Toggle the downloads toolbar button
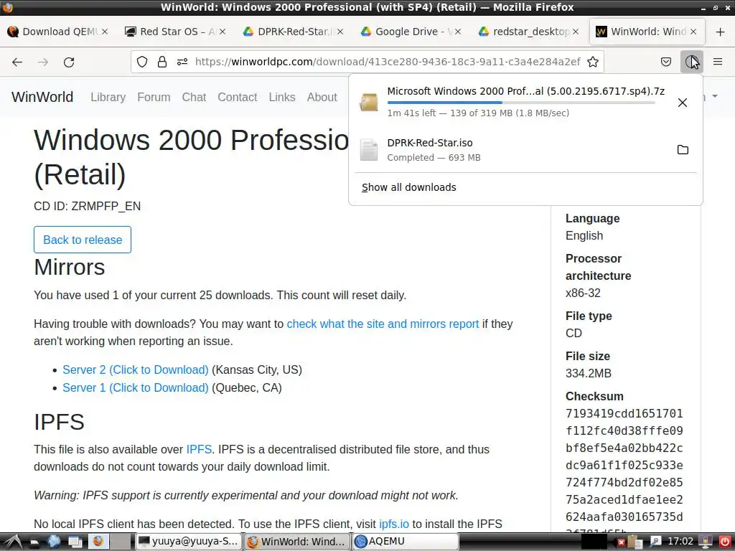The width and height of the screenshot is (735, 551). coord(692,62)
